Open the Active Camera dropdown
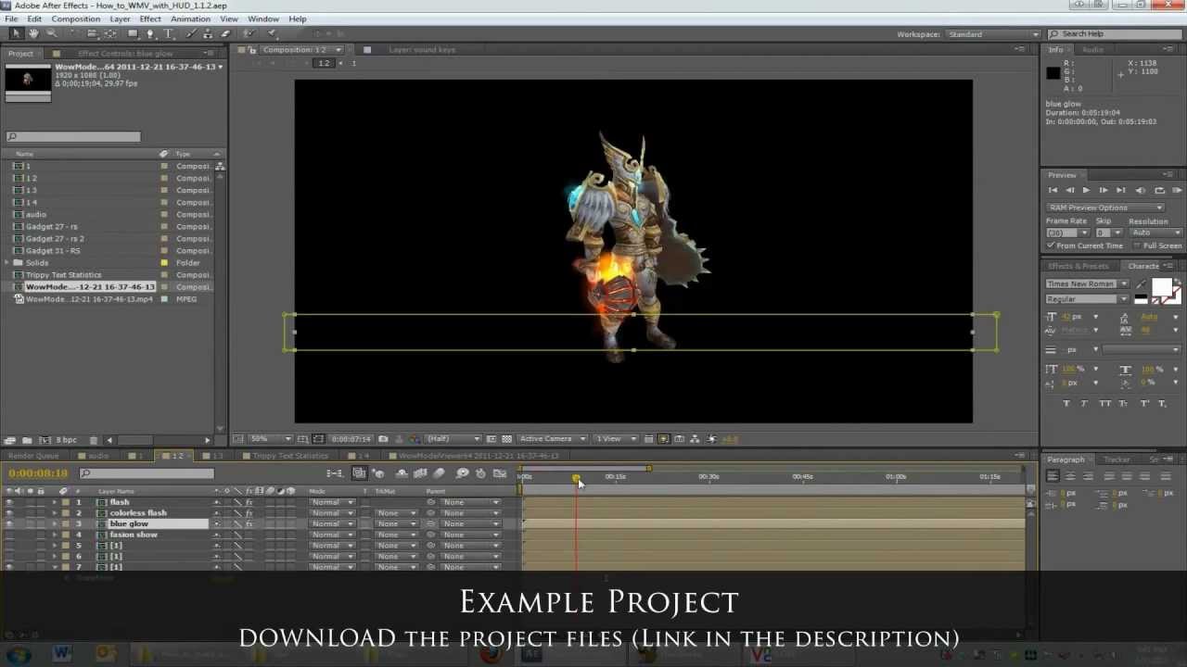This screenshot has width=1187, height=667. click(x=553, y=439)
